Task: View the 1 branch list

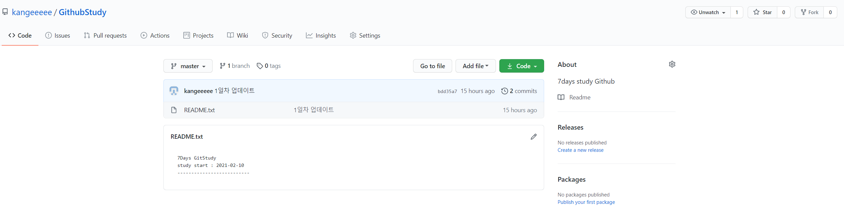Action: click(x=235, y=66)
